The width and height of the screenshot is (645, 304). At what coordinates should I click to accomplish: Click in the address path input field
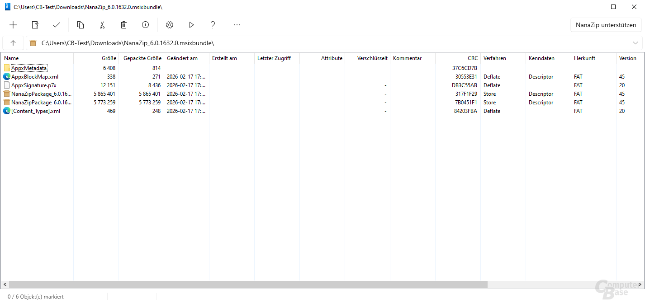click(x=317, y=43)
